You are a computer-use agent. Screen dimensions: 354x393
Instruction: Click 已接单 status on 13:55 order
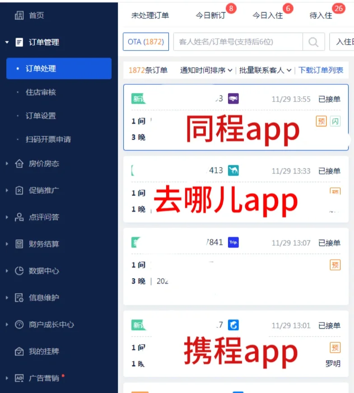330,99
